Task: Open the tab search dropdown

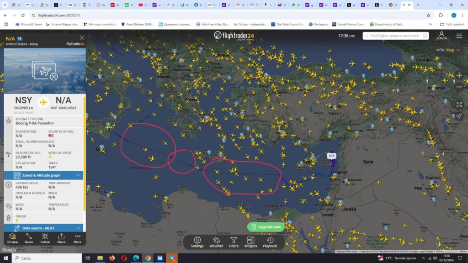Action: pos(5,5)
